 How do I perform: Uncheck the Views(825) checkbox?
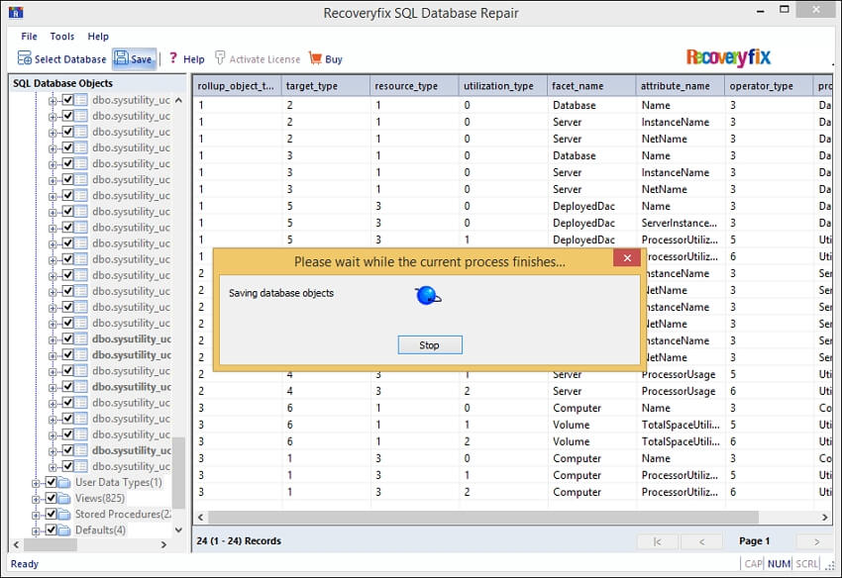[51, 498]
